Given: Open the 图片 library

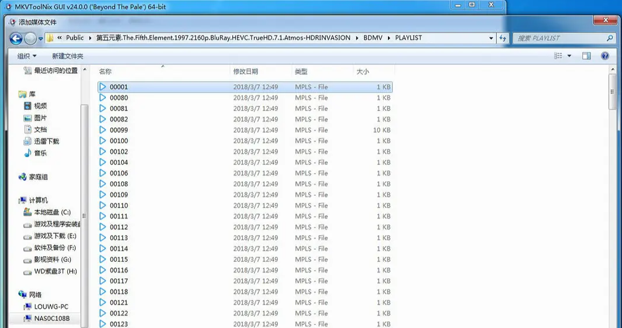Looking at the screenshot, I should click(x=35, y=118).
